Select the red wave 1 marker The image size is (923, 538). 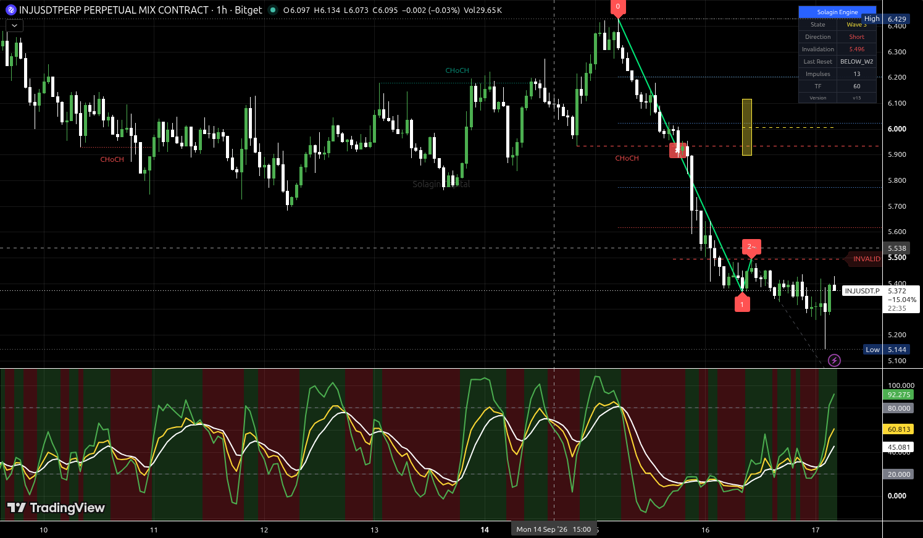(x=742, y=303)
